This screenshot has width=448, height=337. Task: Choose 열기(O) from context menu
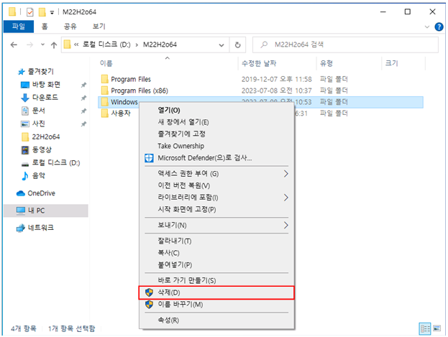click(216, 110)
